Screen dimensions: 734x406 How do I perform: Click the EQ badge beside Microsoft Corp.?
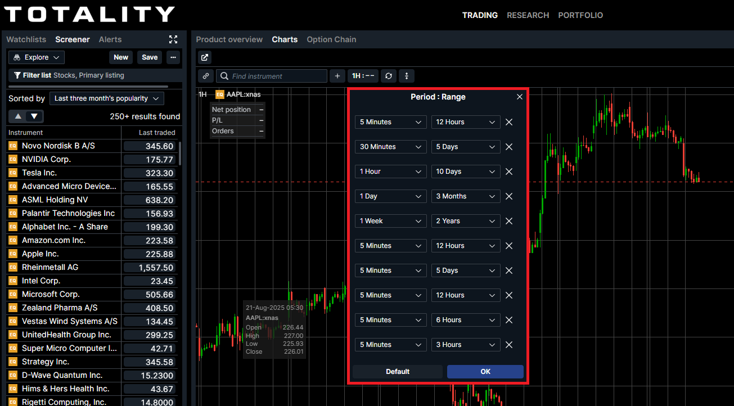13,294
